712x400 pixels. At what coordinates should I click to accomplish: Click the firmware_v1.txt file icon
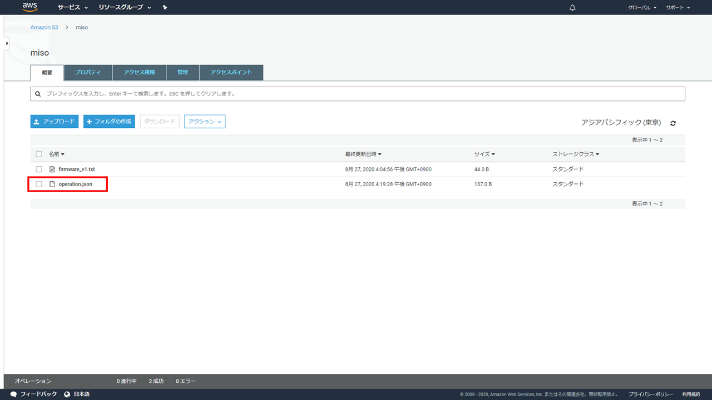pyautogui.click(x=53, y=169)
